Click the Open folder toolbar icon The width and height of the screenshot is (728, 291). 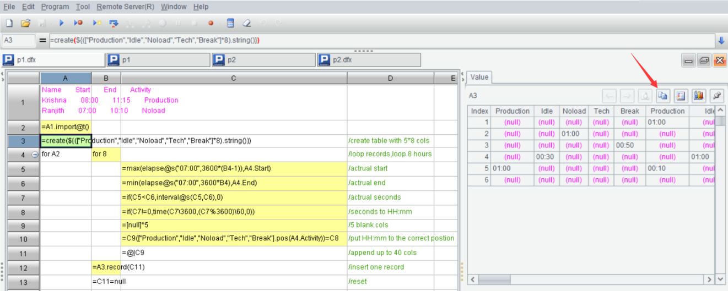click(x=25, y=23)
